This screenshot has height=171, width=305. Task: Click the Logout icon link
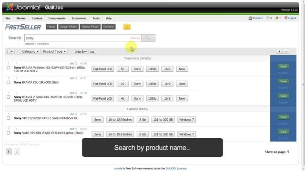290,18
